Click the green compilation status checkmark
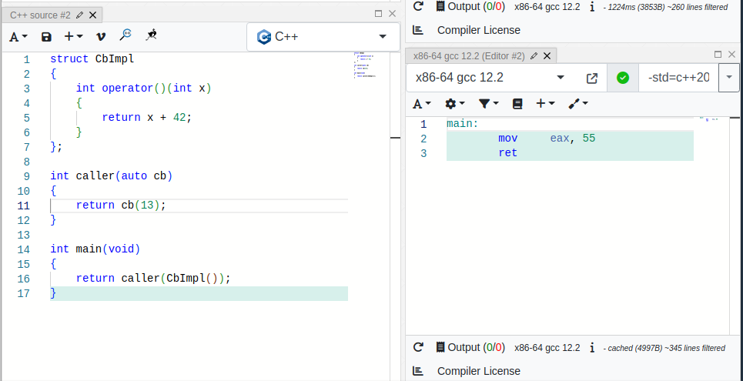The image size is (743, 381). pyautogui.click(x=623, y=78)
